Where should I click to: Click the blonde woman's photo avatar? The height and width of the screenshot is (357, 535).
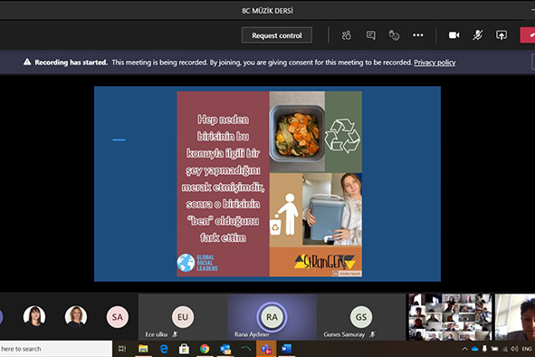tap(76, 316)
